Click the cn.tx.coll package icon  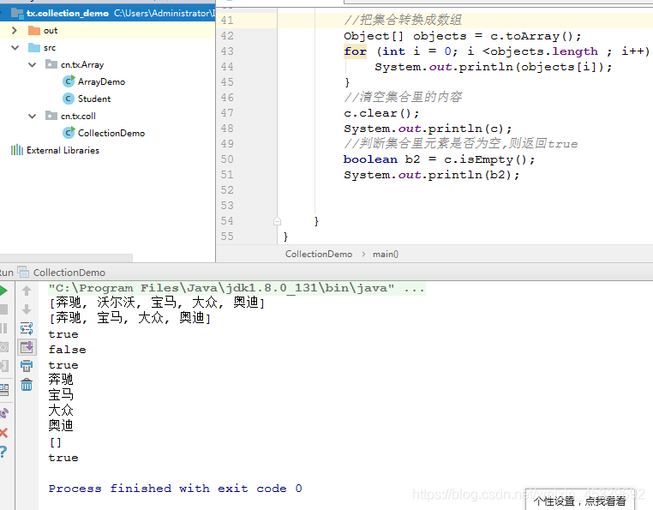[x=51, y=116]
